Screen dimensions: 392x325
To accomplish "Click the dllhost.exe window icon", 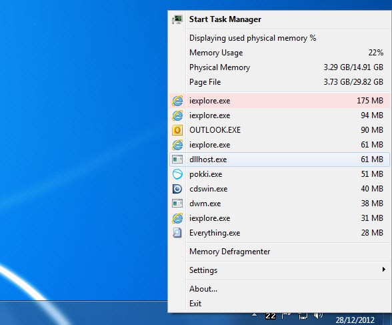I will pyautogui.click(x=177, y=159).
